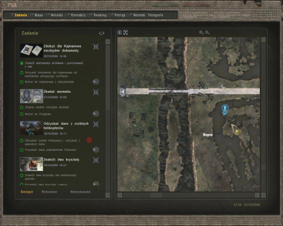Select quest title Zbadać anomalie
The height and width of the screenshot is (226, 283).
(57, 92)
